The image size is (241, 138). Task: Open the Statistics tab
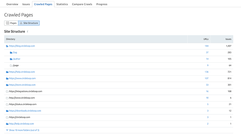62,4
